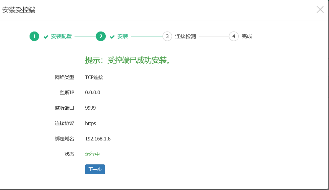Click the 监听端口 label
The width and height of the screenshot is (329, 190).
pyautogui.click(x=64, y=108)
